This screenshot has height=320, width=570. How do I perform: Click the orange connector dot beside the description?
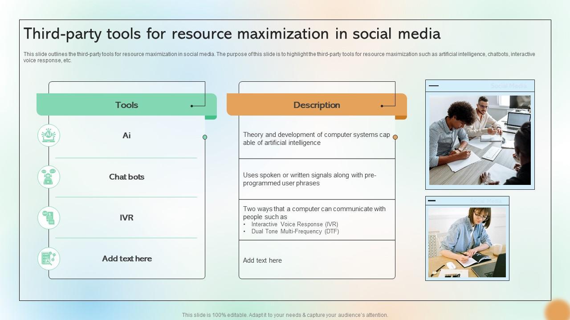[x=395, y=137]
